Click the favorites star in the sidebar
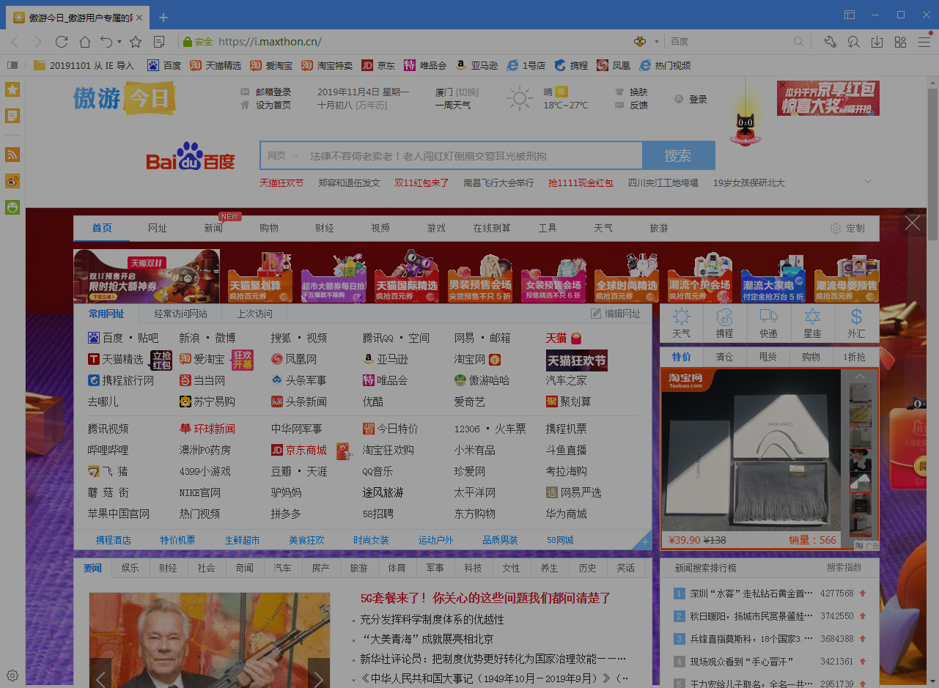Screen dimensions: 939x688 pyautogui.click(x=12, y=89)
